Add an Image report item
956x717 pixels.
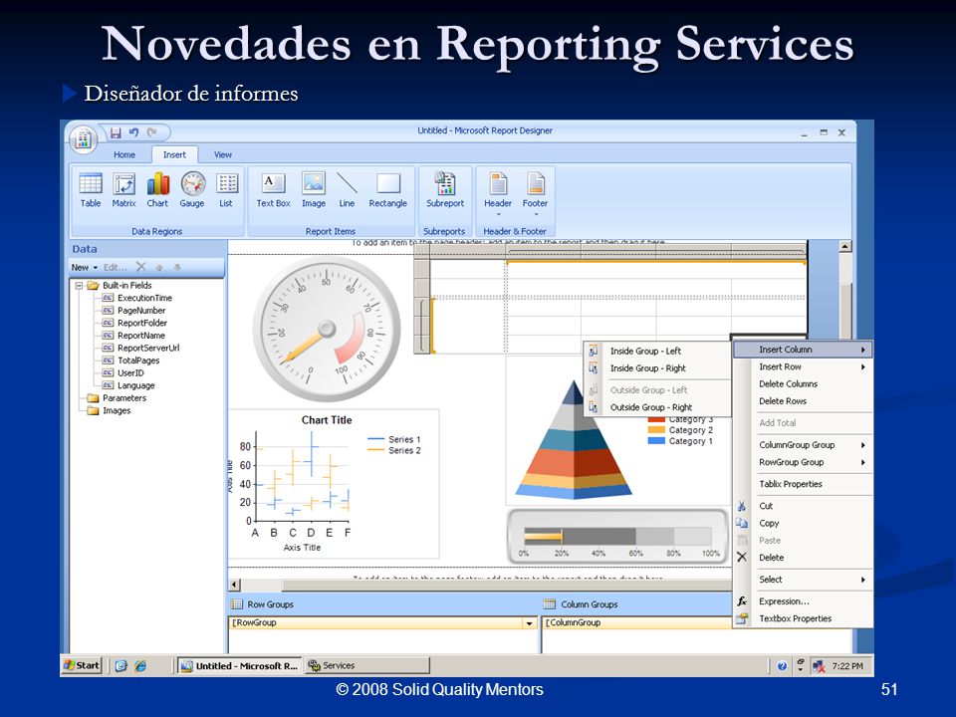[x=314, y=189]
